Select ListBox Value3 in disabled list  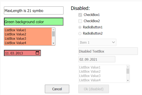pyautogui.click(x=90, y=76)
